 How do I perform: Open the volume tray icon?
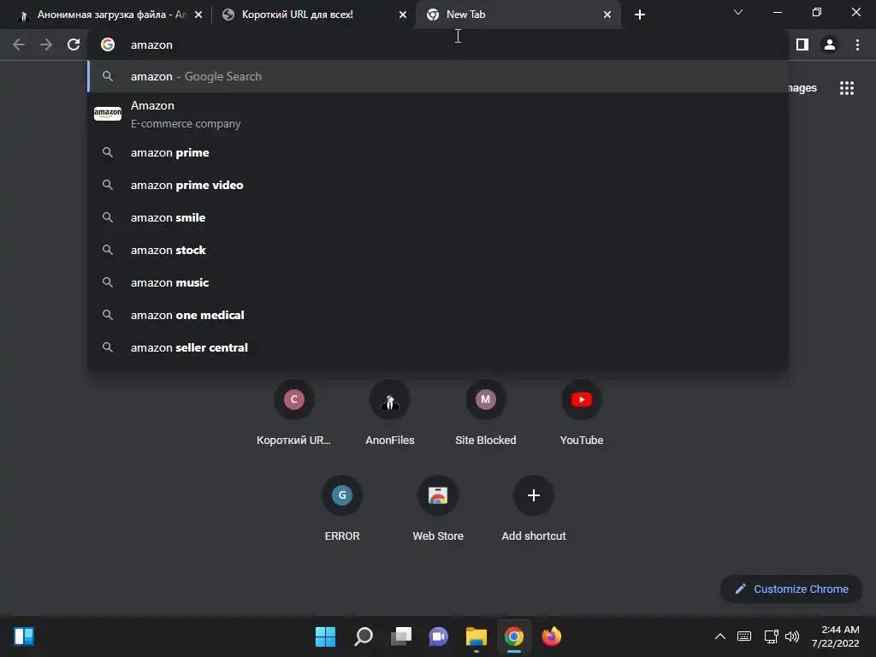click(x=792, y=636)
